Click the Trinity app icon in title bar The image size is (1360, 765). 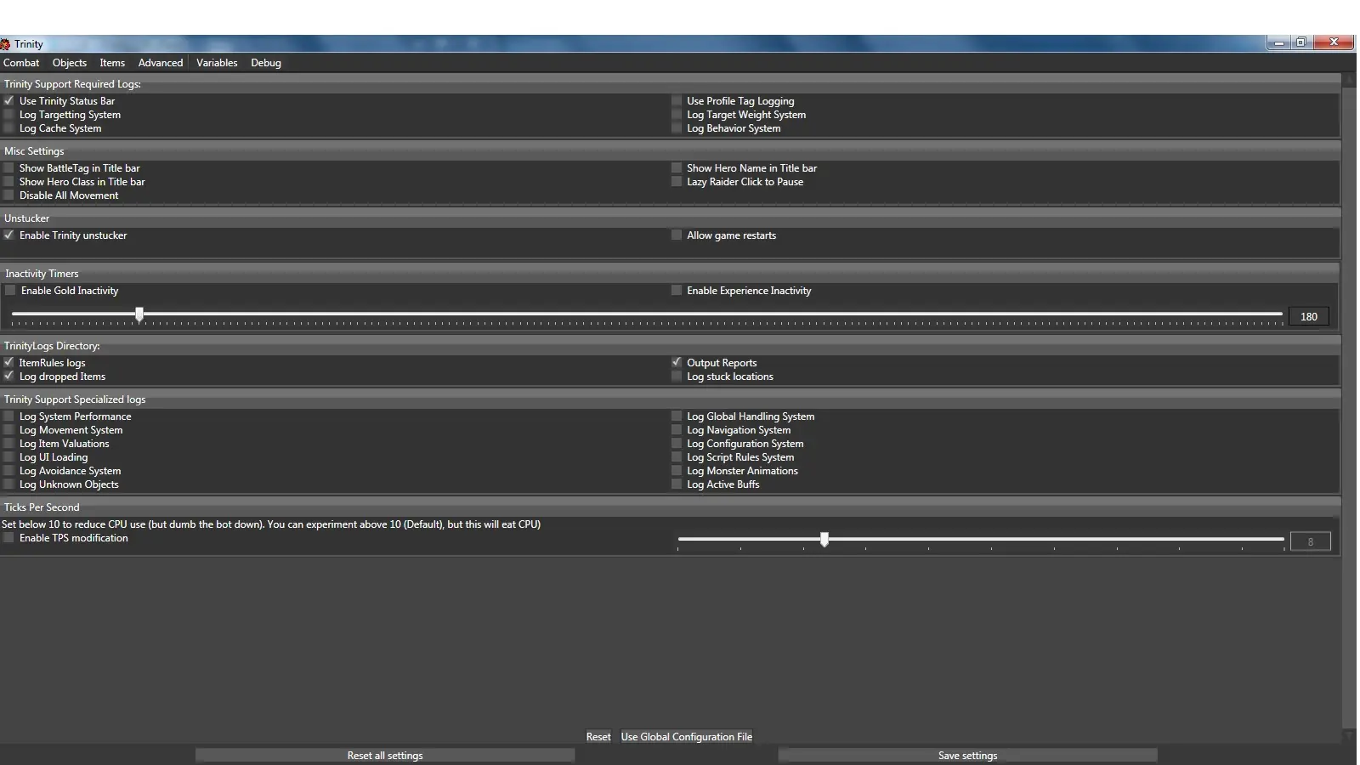tap(5, 44)
